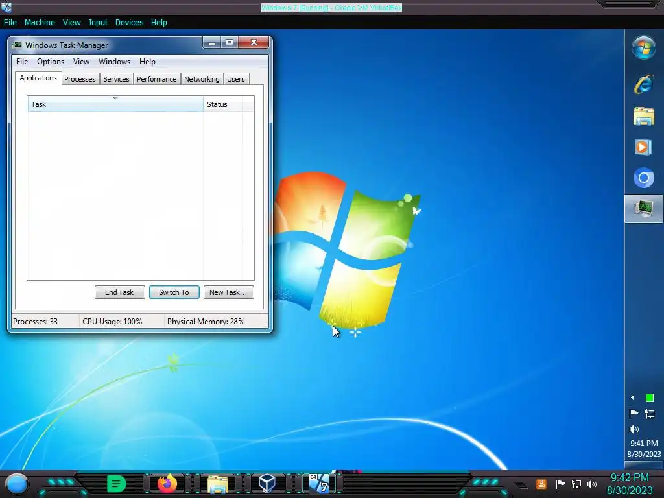The image size is (664, 498).
Task: Open Task Manager Options menu
Action: tap(51, 62)
